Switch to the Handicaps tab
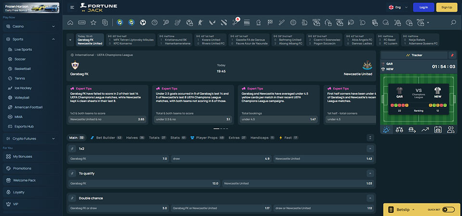 [x=263, y=138]
